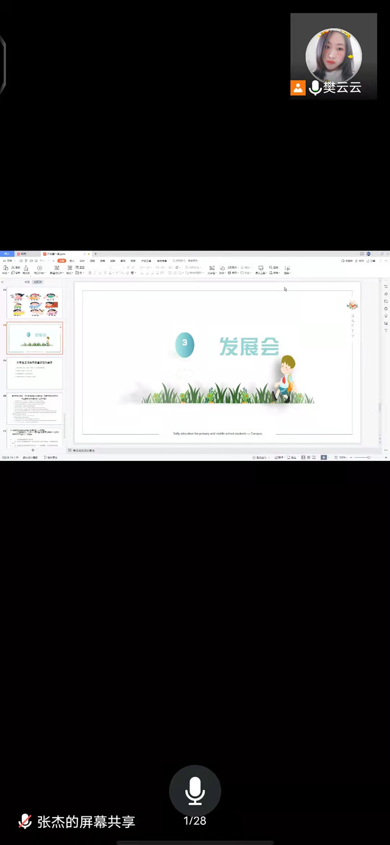The height and width of the screenshot is (845, 390).
Task: Open the 插入 ribbon tab
Action: coord(72,260)
